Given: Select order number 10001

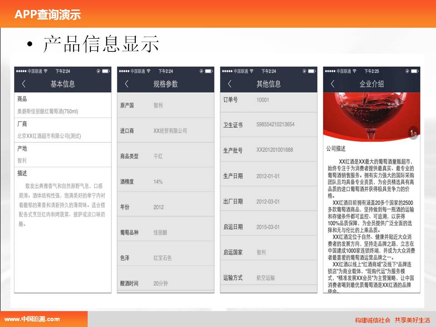Looking at the screenshot, I should pos(263,100).
